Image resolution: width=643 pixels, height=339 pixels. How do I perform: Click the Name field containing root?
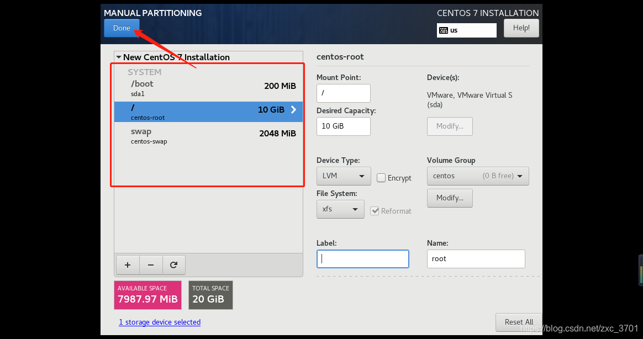476,259
